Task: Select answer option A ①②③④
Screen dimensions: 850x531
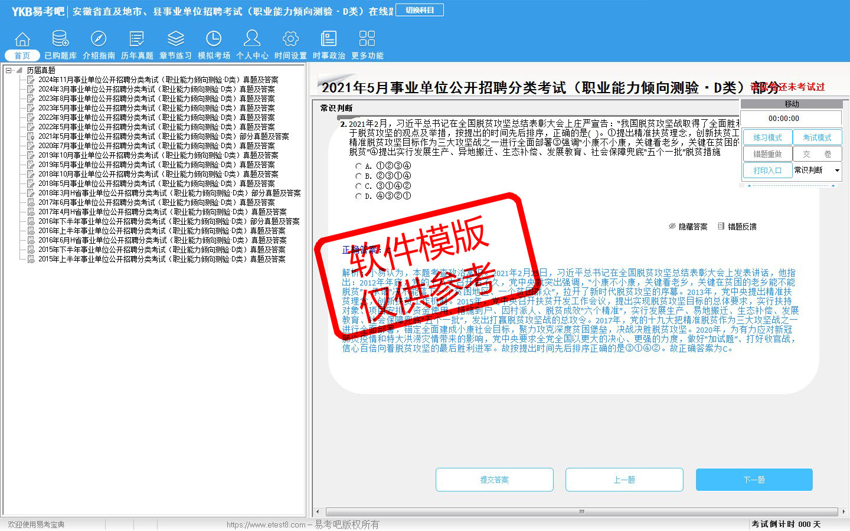Action: (x=358, y=166)
